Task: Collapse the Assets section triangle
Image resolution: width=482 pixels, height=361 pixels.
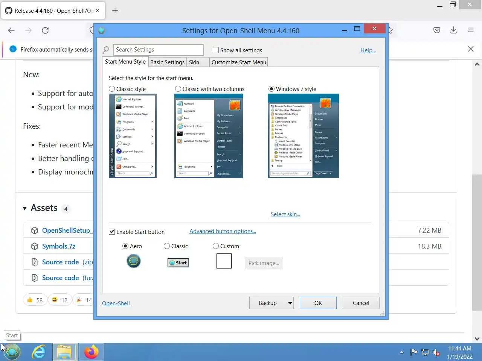Action: click(24, 208)
